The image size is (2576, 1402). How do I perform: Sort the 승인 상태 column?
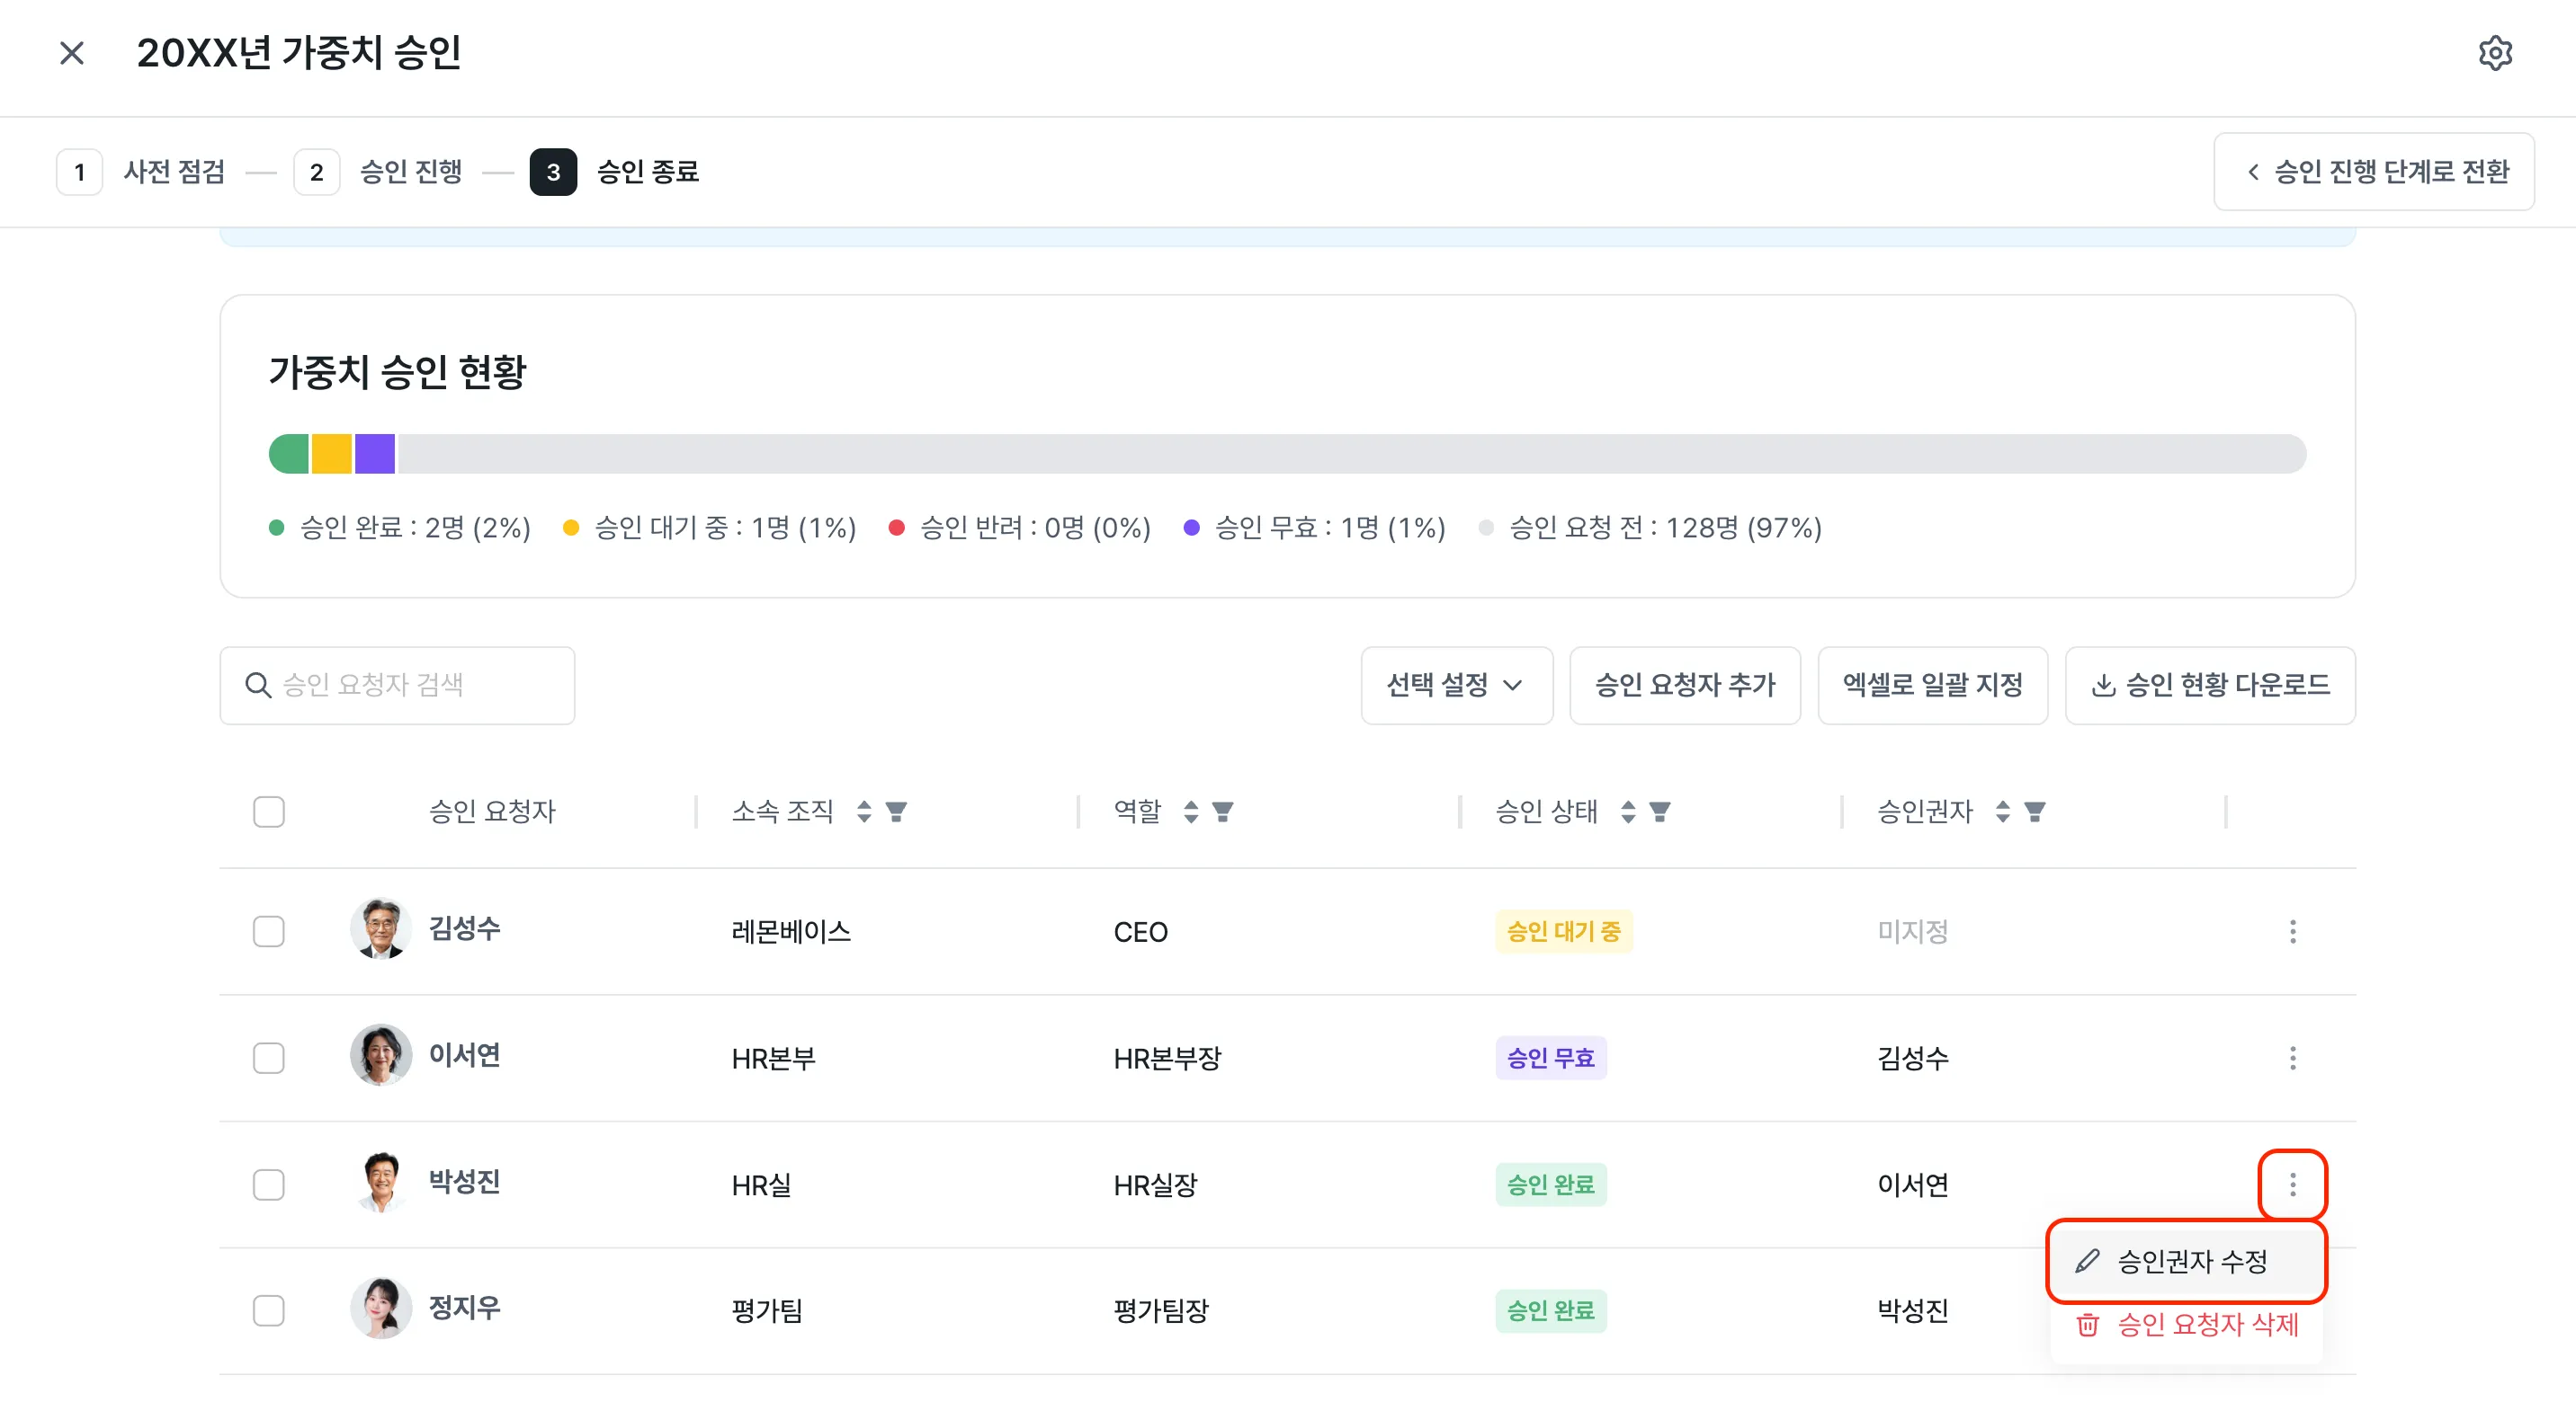(x=1628, y=812)
